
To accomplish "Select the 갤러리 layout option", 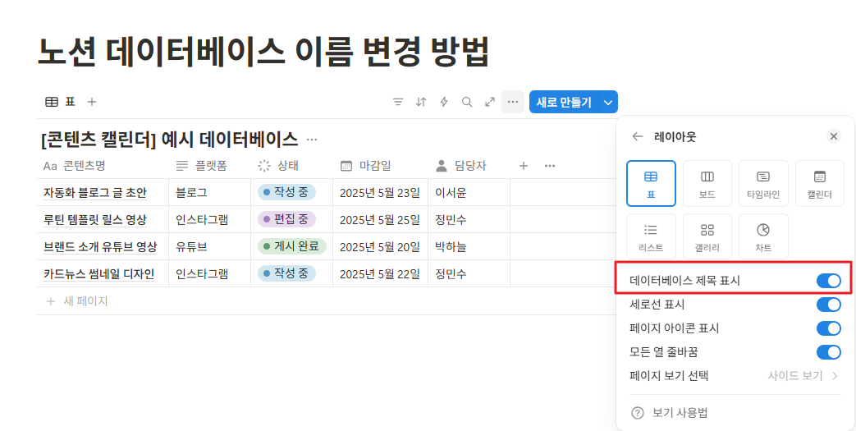I will point(707,236).
